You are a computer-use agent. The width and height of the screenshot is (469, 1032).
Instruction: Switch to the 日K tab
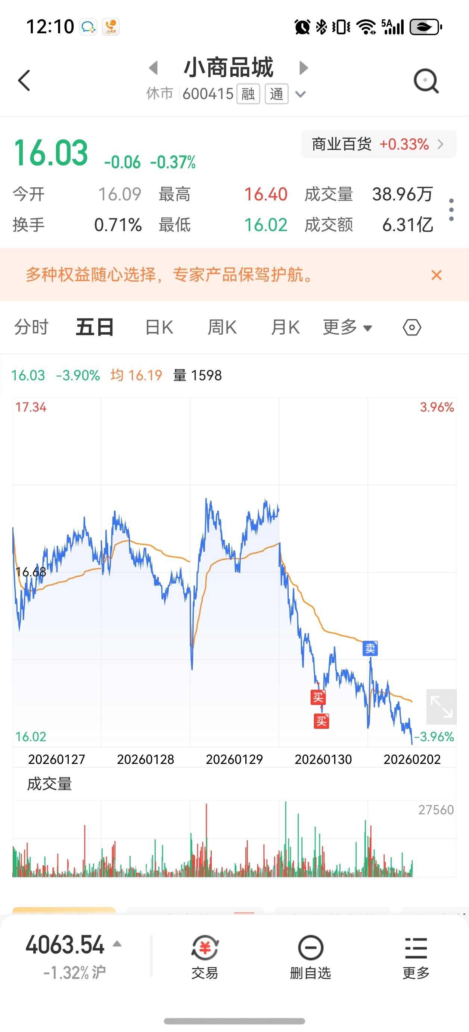pos(159,327)
